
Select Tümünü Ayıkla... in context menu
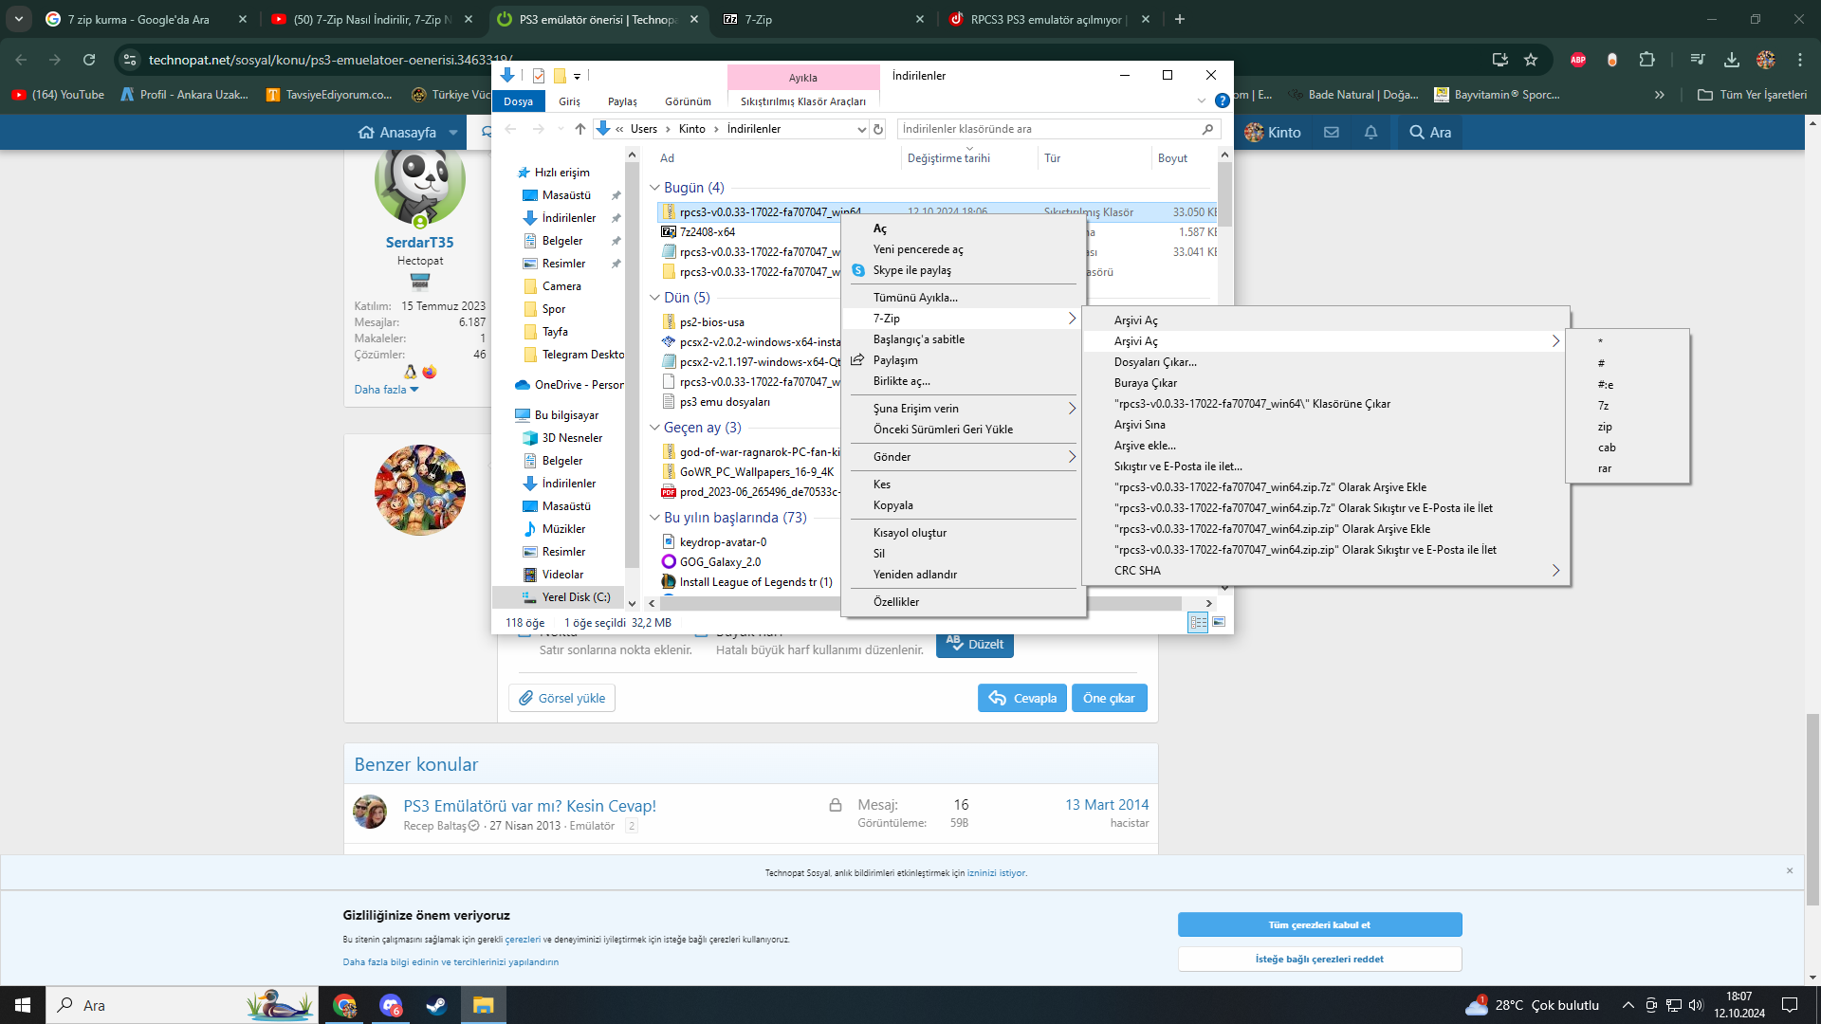coord(915,298)
